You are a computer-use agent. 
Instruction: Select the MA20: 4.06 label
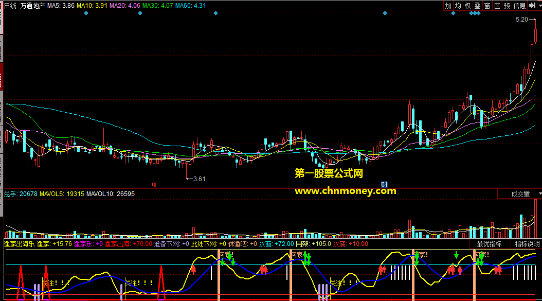click(125, 6)
